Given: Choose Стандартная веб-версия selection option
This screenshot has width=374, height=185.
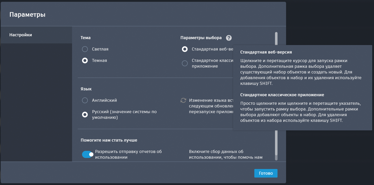Looking at the screenshot, I should [x=185, y=49].
